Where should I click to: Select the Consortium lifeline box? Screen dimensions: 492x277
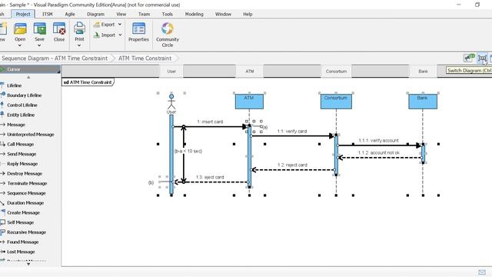pyautogui.click(x=336, y=102)
